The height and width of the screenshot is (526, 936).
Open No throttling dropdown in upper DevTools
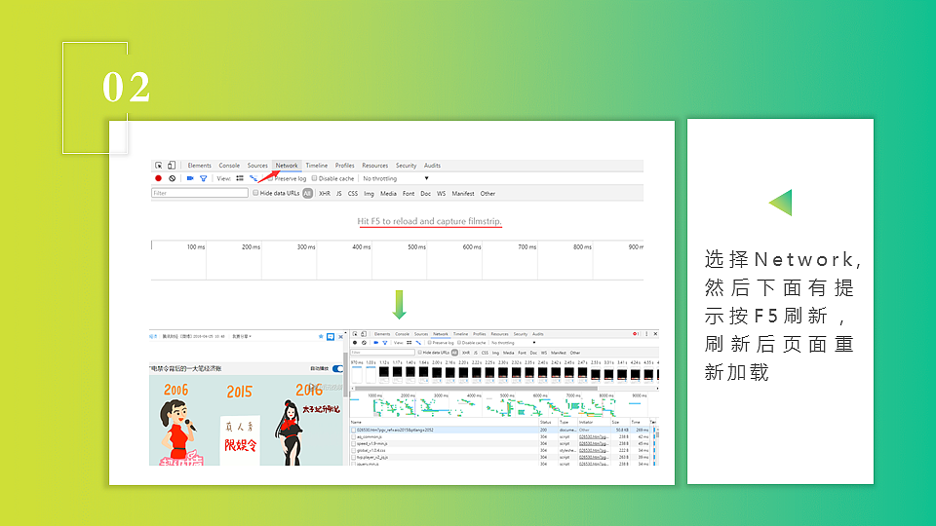pyautogui.click(x=396, y=178)
